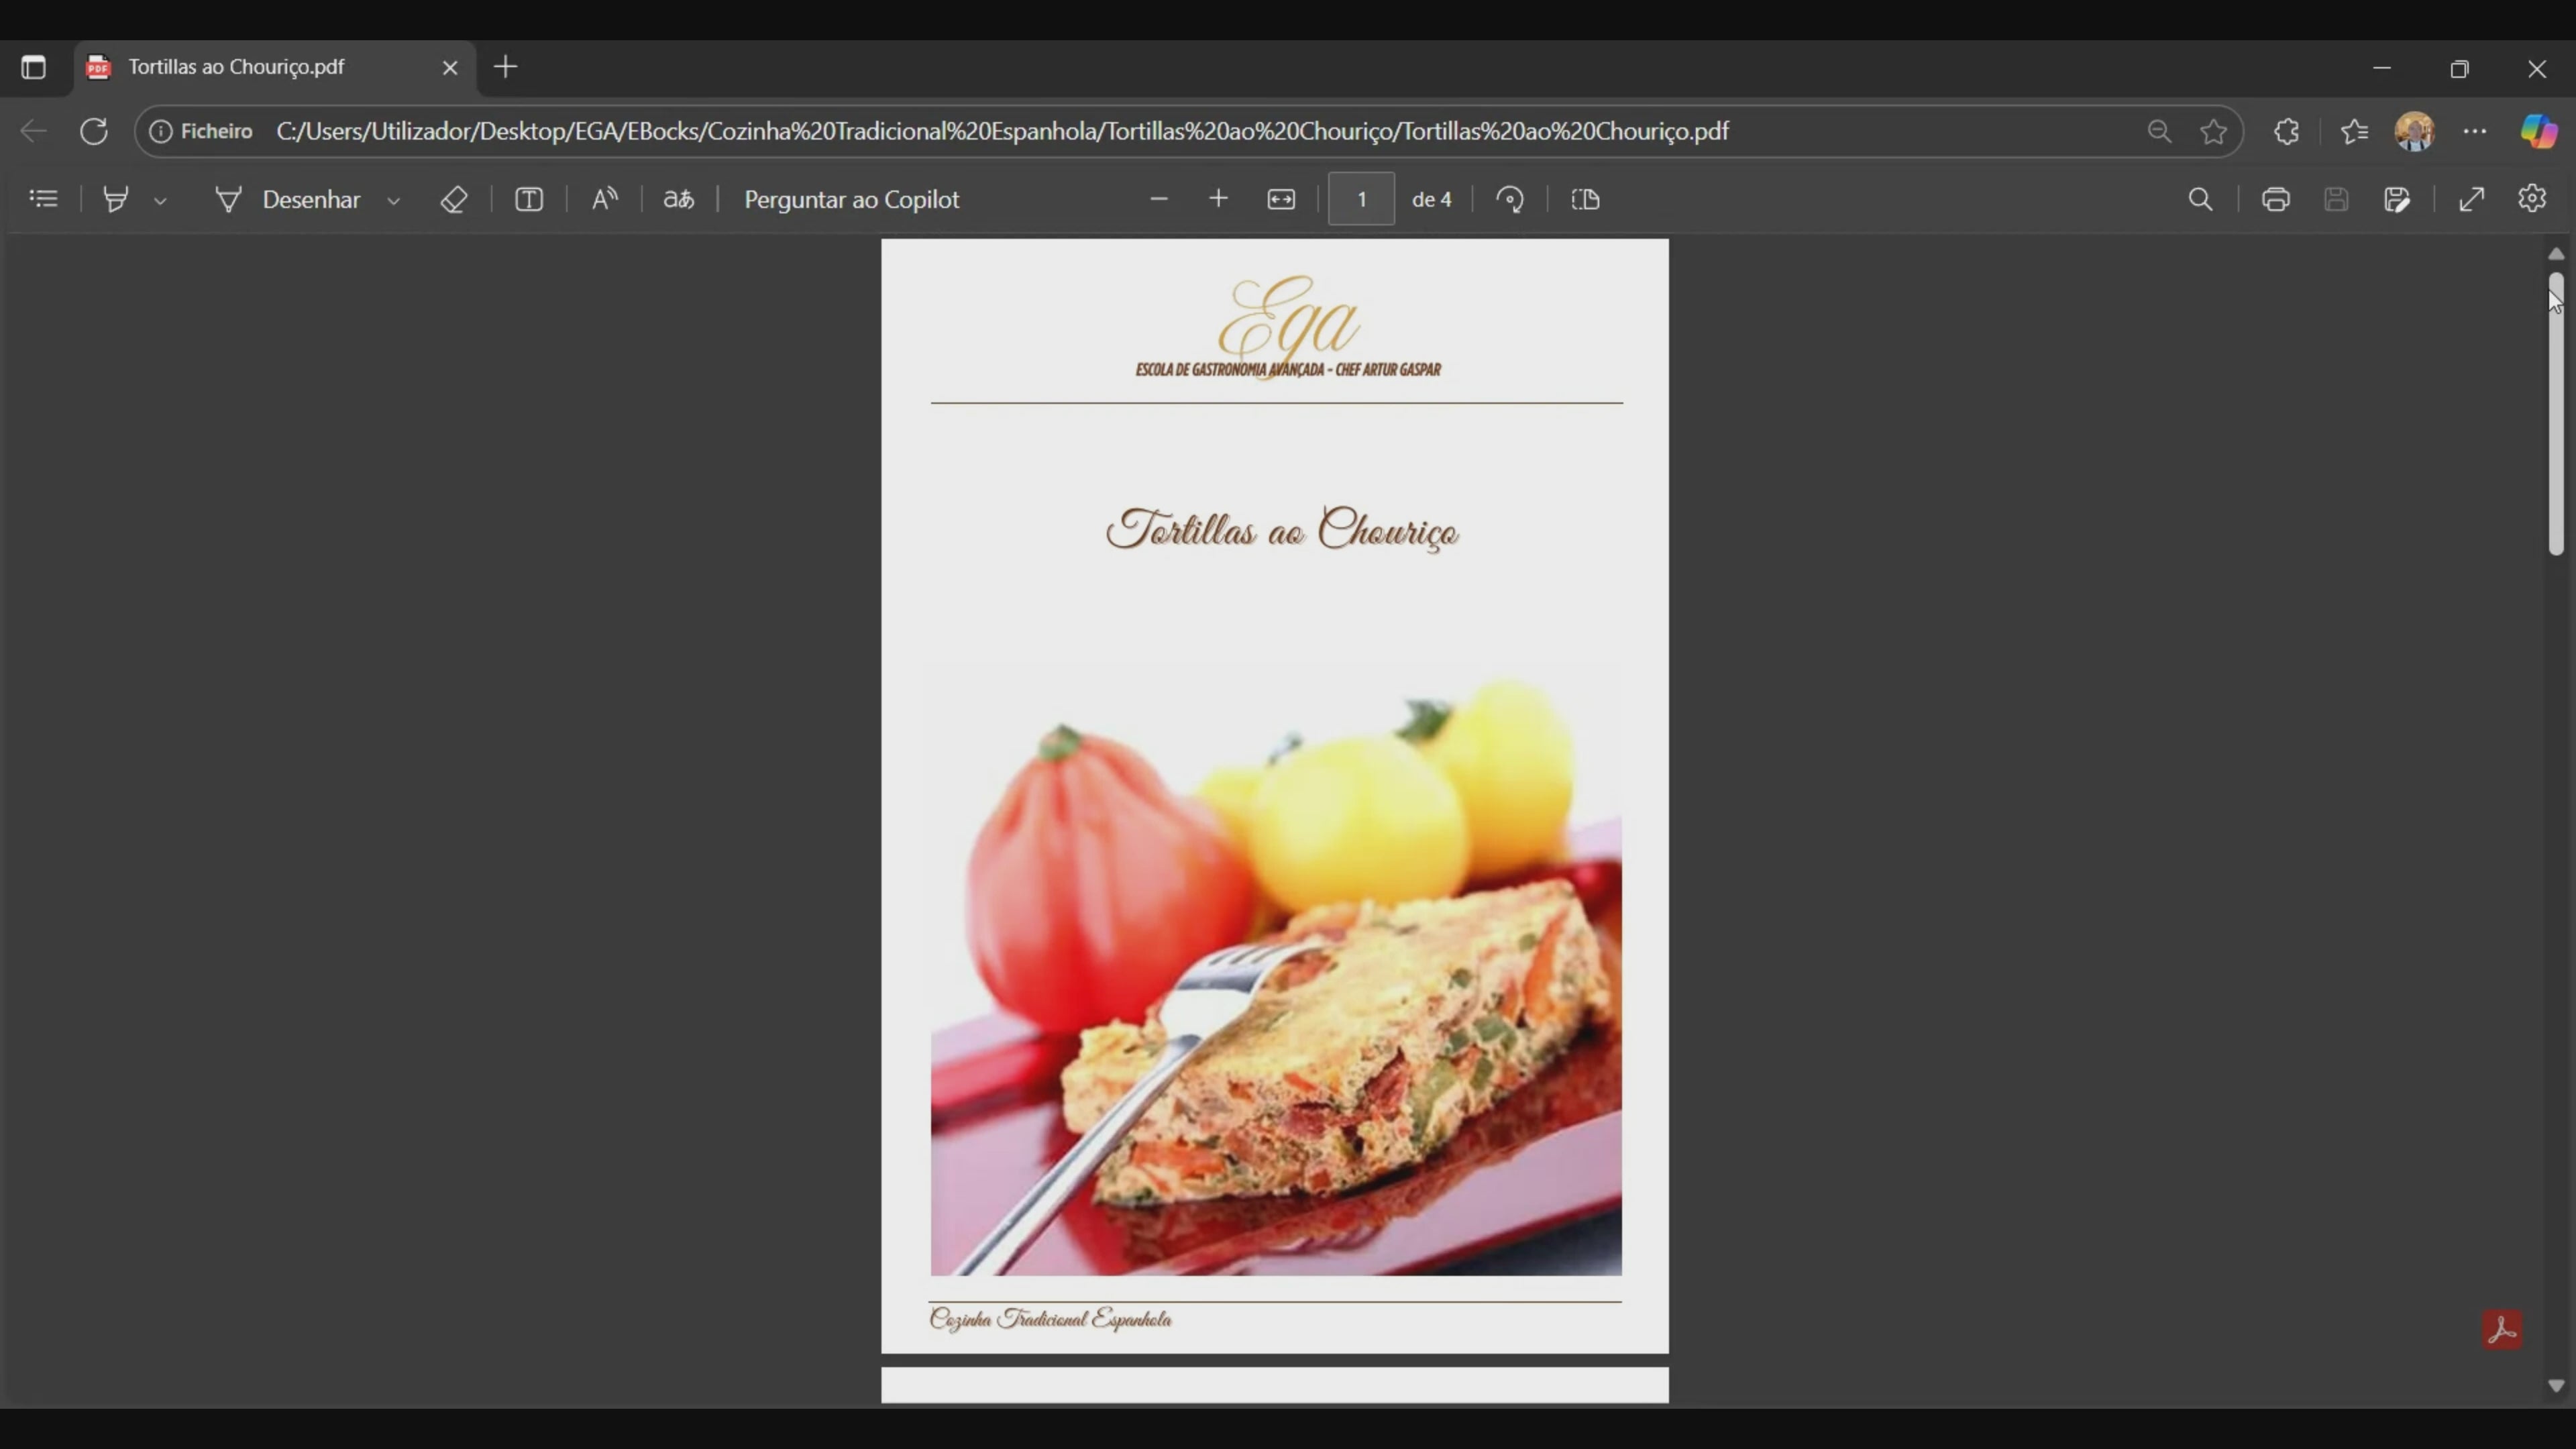Viewport: 2576px width, 1449px height.
Task: Click the page number input field
Action: coord(1361,199)
